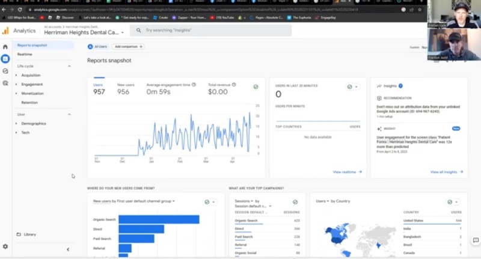Open the Home icon in left rail
Viewport: 481px width, 259px height.
(x=5, y=47)
